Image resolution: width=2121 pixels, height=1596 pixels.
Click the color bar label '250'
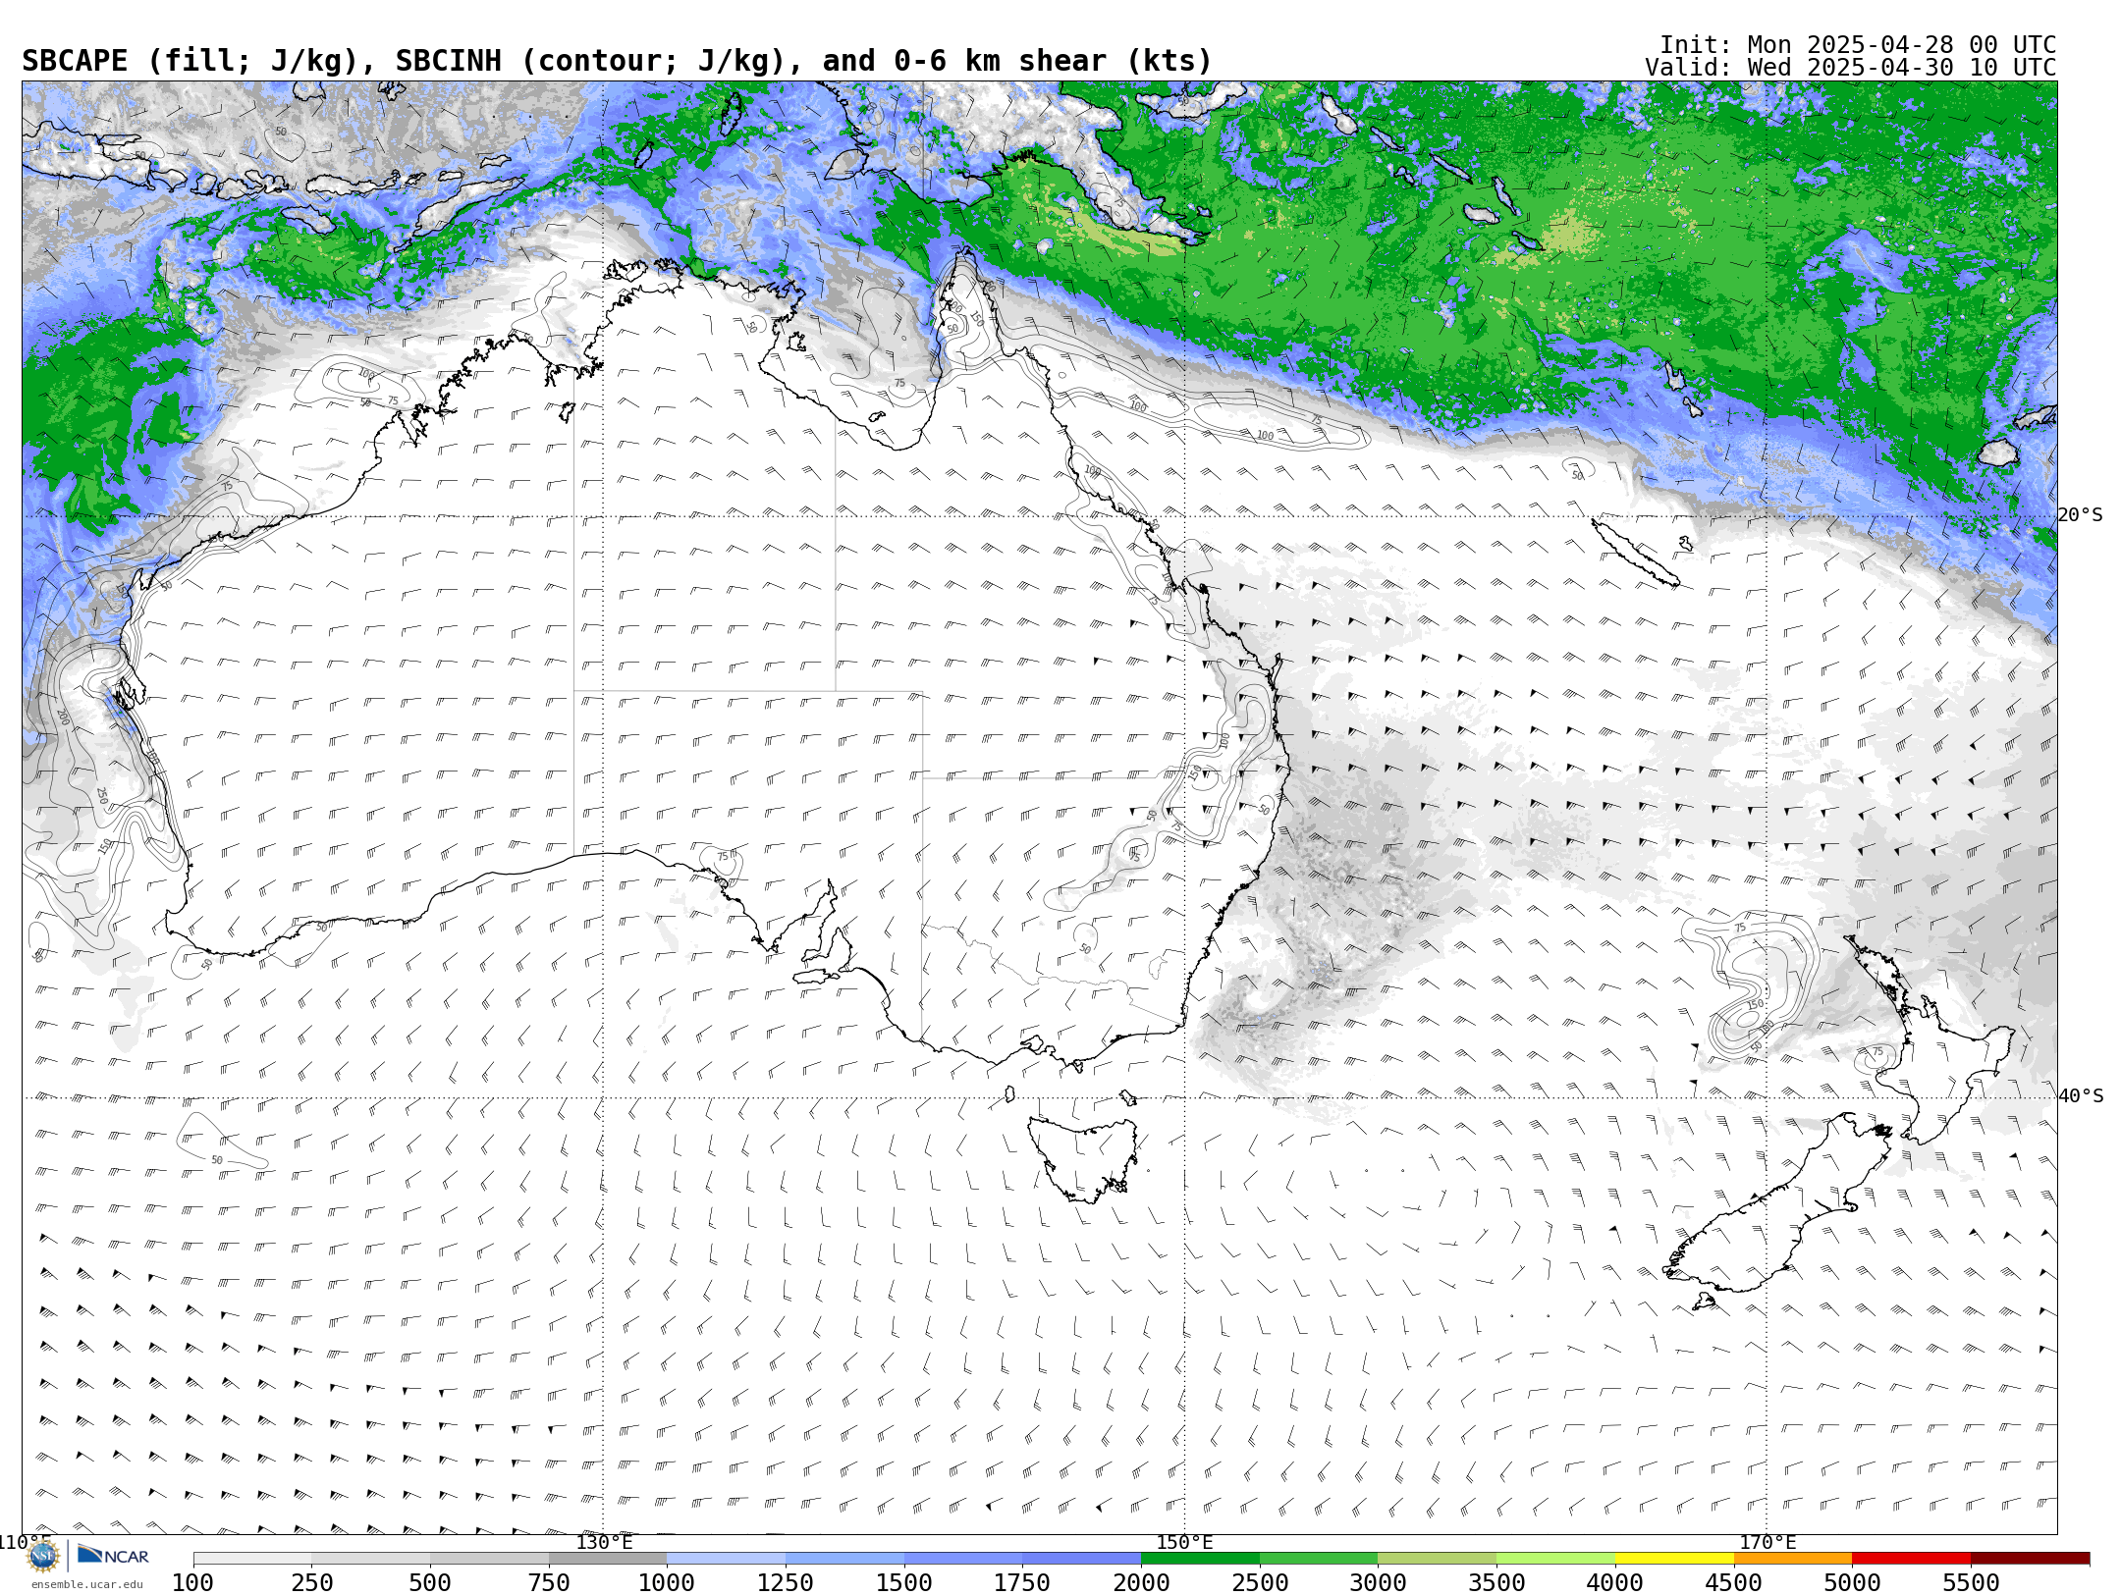click(311, 1583)
